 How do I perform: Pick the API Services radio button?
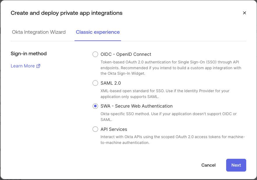(95, 129)
